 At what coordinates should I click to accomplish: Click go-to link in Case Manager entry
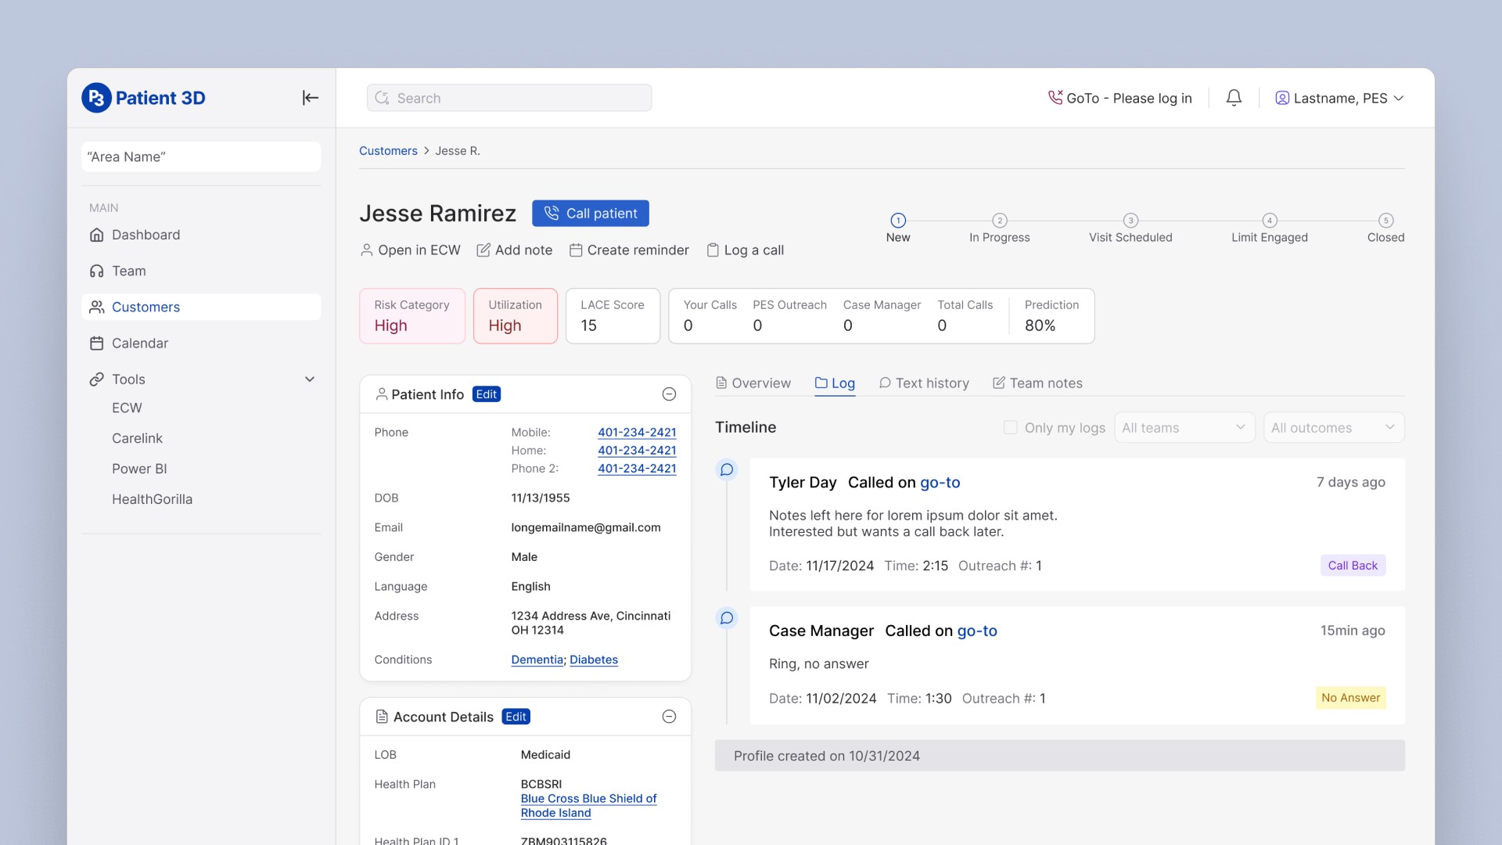(977, 631)
